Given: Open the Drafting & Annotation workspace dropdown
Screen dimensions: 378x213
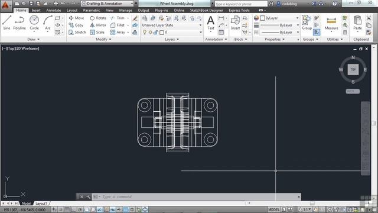Looking at the screenshot, I should point(107,4).
